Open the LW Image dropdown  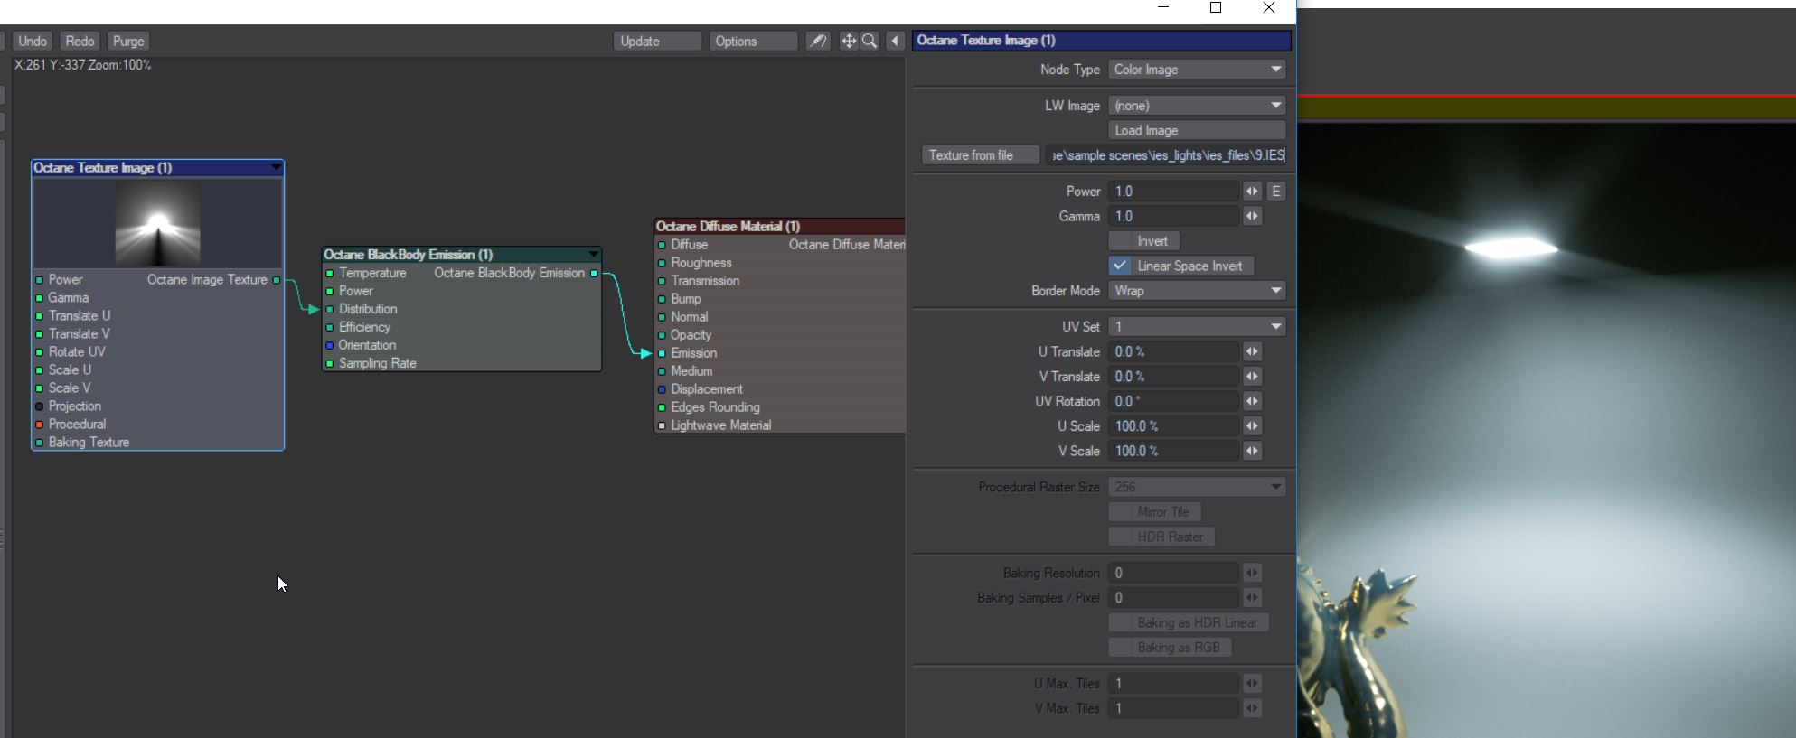1197,106
